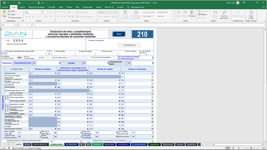
Task: Click Crear un PDF Acrobat icon
Action: pos(251,15)
